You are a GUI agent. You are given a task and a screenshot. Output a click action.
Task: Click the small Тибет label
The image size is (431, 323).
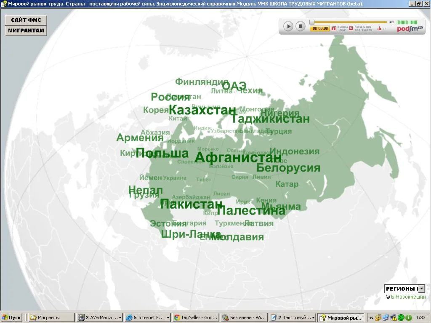click(x=204, y=180)
